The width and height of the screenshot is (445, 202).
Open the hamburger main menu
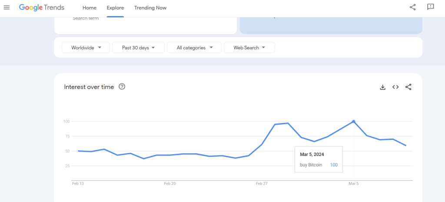pyautogui.click(x=7, y=8)
